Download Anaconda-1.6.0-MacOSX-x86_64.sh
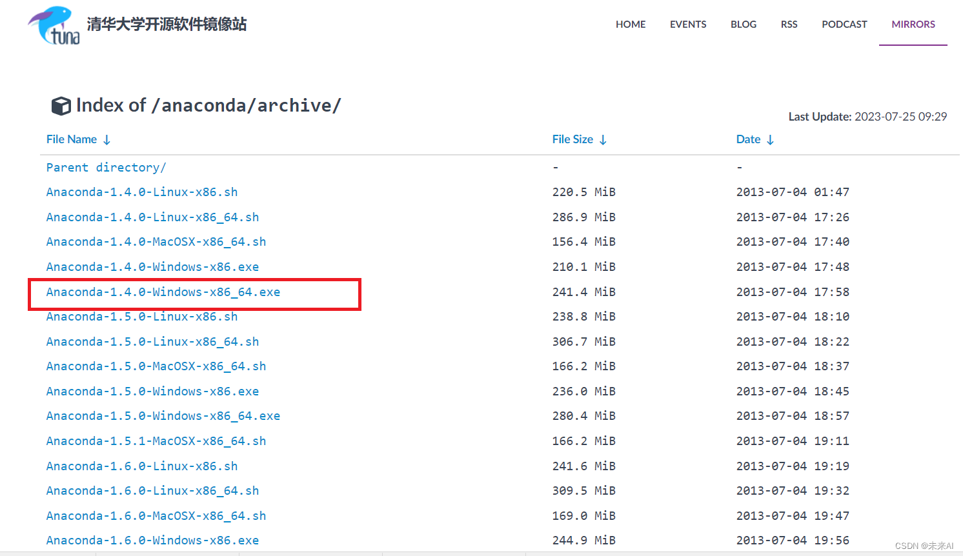The width and height of the screenshot is (963, 556). click(x=156, y=516)
